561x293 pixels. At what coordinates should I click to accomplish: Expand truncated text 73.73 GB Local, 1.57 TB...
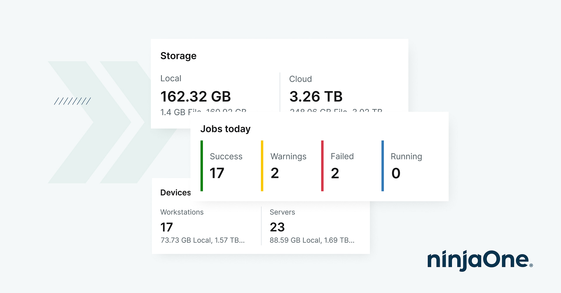pos(202,240)
